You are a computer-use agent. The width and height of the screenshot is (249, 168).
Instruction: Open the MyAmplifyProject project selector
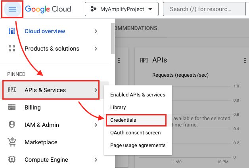click(122, 9)
